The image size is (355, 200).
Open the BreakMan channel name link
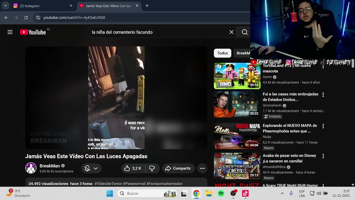tap(50, 166)
